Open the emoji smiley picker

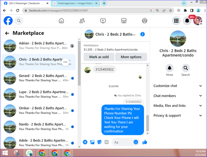136,142
